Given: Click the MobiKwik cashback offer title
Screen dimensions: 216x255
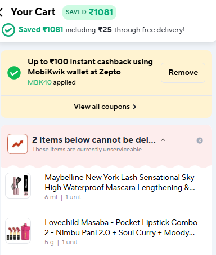Looking at the screenshot, I should [90, 67].
